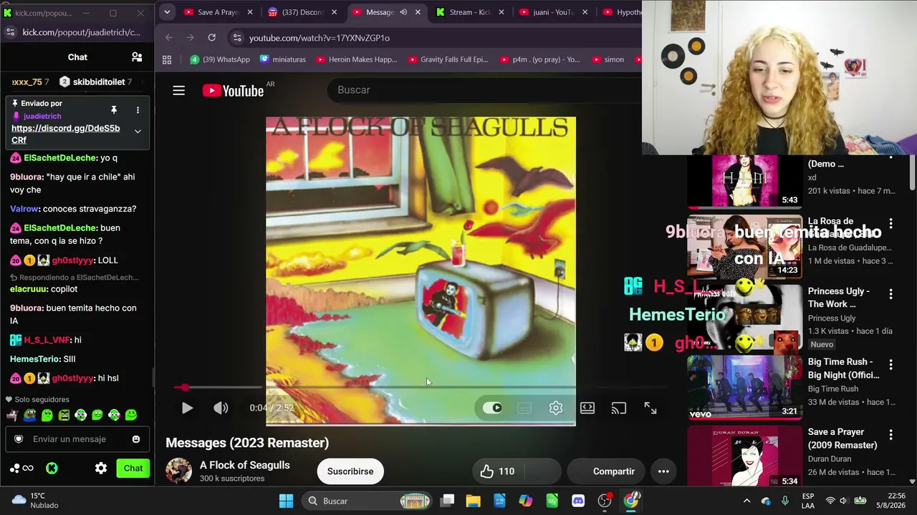Unpin the pinned Kick chat message

[x=113, y=110]
